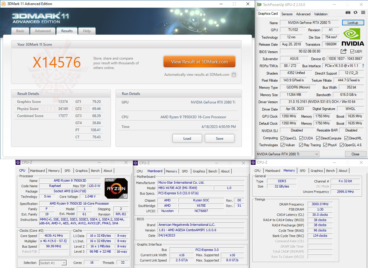Click GPU-Z screenshot camera icon

tap(348, 12)
